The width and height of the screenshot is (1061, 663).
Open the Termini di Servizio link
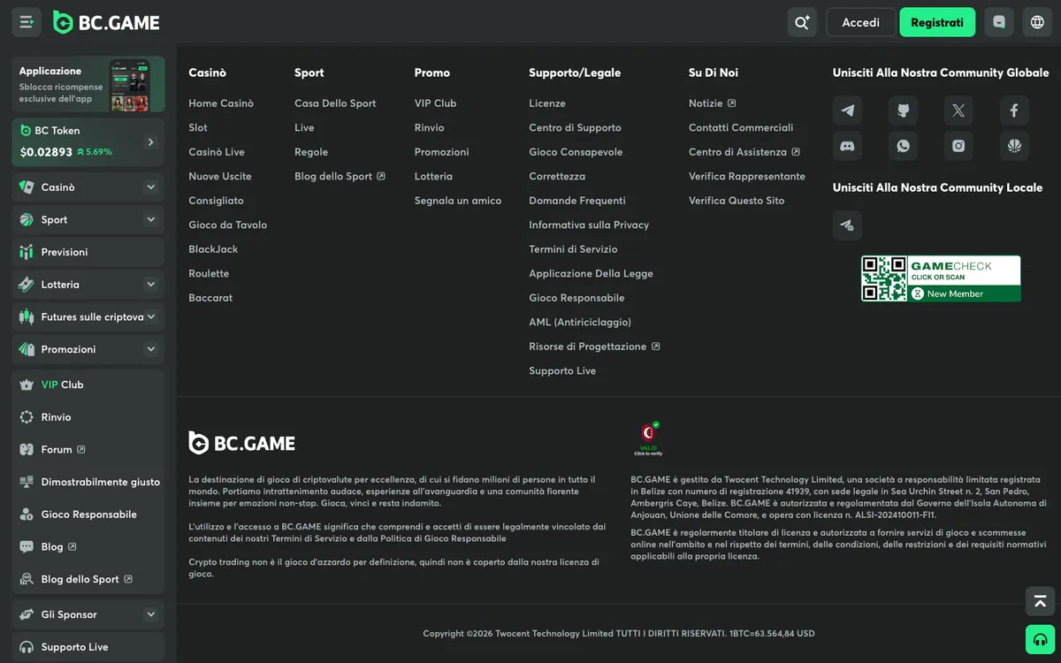[x=573, y=249]
